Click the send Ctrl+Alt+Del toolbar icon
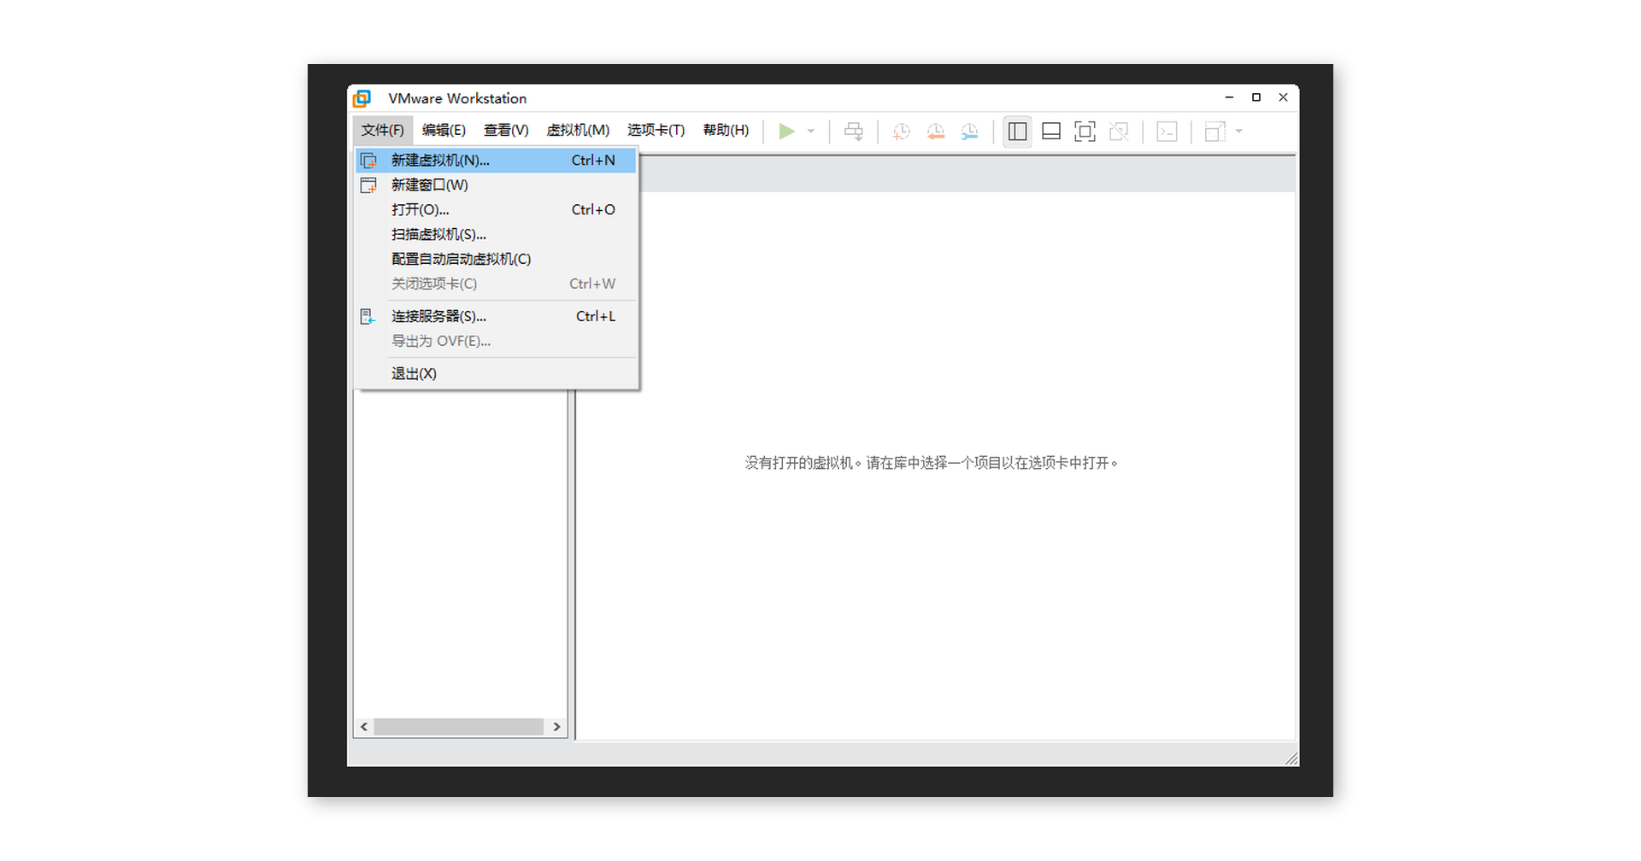1641x861 pixels. pyautogui.click(x=854, y=132)
